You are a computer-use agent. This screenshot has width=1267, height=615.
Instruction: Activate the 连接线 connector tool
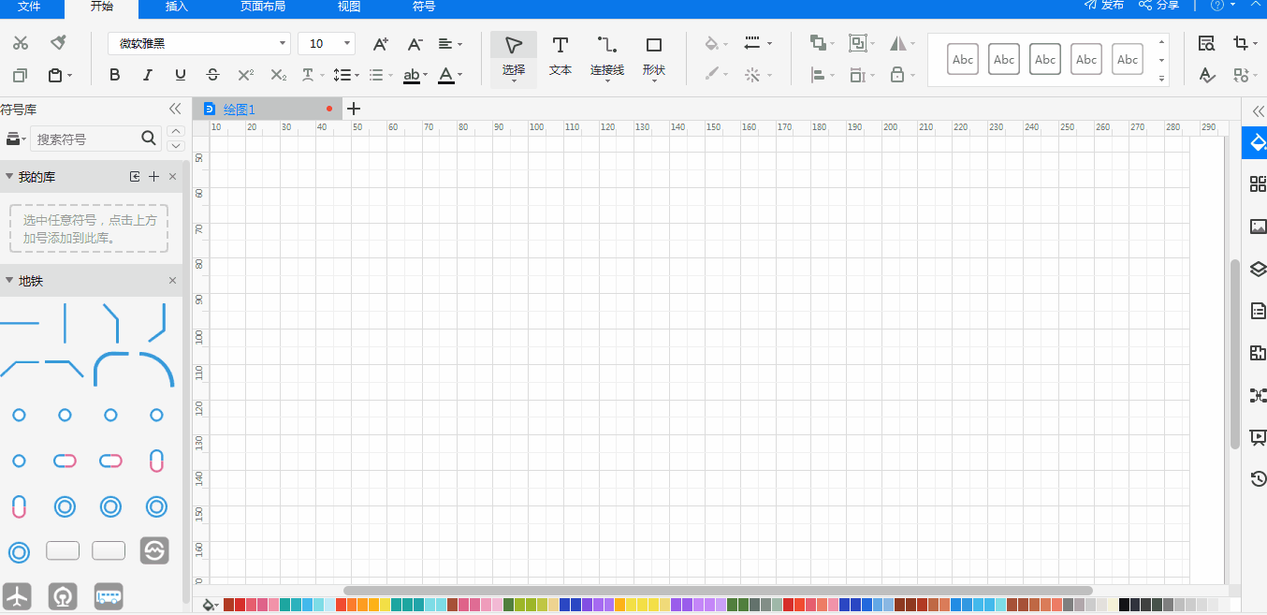pyautogui.click(x=606, y=56)
